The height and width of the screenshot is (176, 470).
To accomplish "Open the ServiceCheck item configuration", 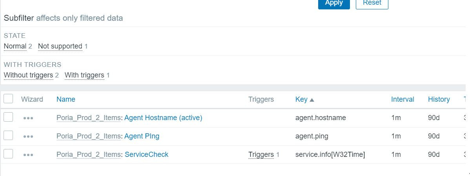I will click(x=146, y=154).
